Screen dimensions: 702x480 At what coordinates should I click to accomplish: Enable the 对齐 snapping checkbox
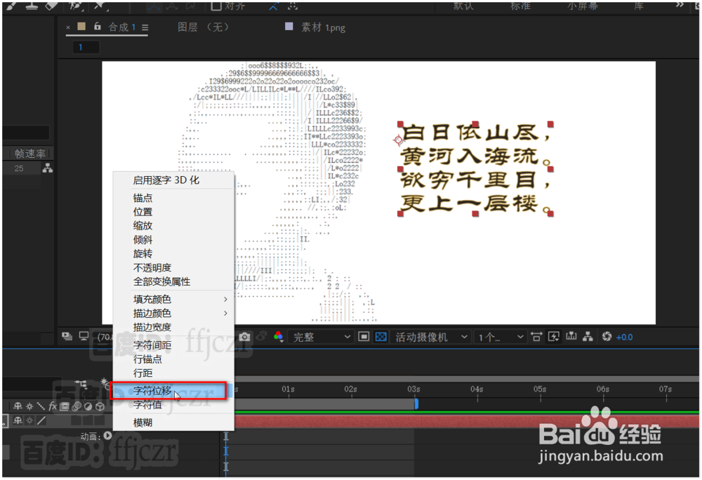tap(216, 6)
